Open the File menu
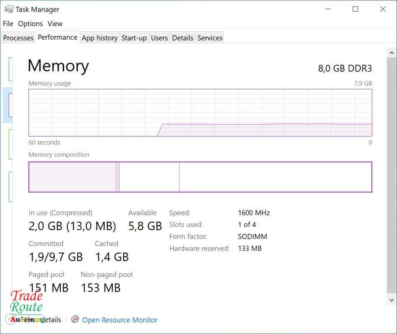The image size is (397, 334). [x=8, y=24]
